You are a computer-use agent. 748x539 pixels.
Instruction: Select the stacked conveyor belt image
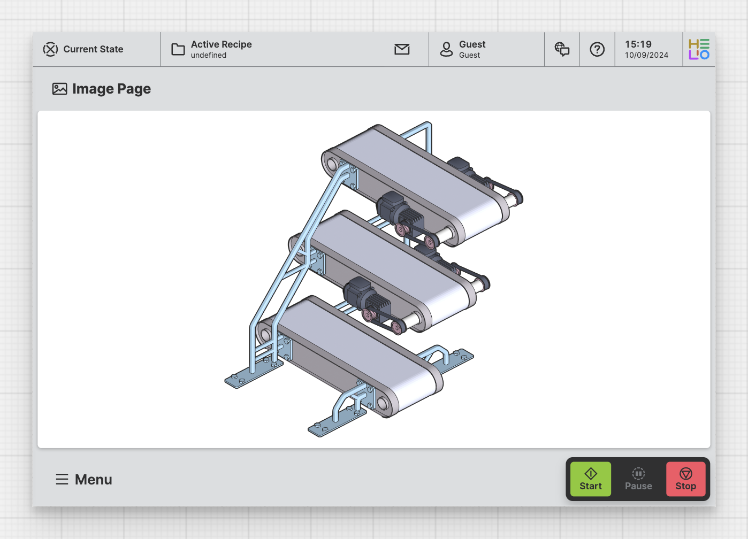tap(373, 279)
